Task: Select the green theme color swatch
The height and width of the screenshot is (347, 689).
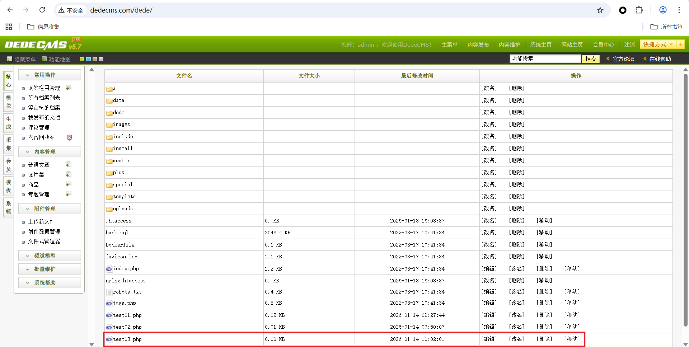Action: [82, 59]
